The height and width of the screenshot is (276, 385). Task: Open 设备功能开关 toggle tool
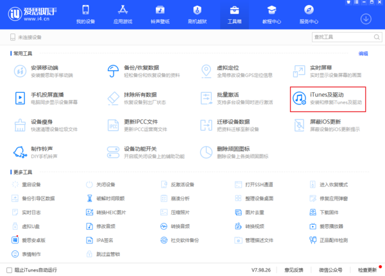pyautogui.click(x=114, y=152)
